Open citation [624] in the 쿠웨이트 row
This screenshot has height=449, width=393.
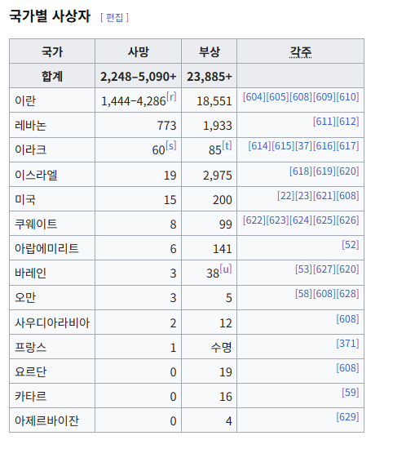tap(301, 220)
